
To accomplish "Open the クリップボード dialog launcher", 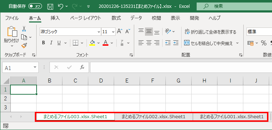I will (x=34, y=55).
